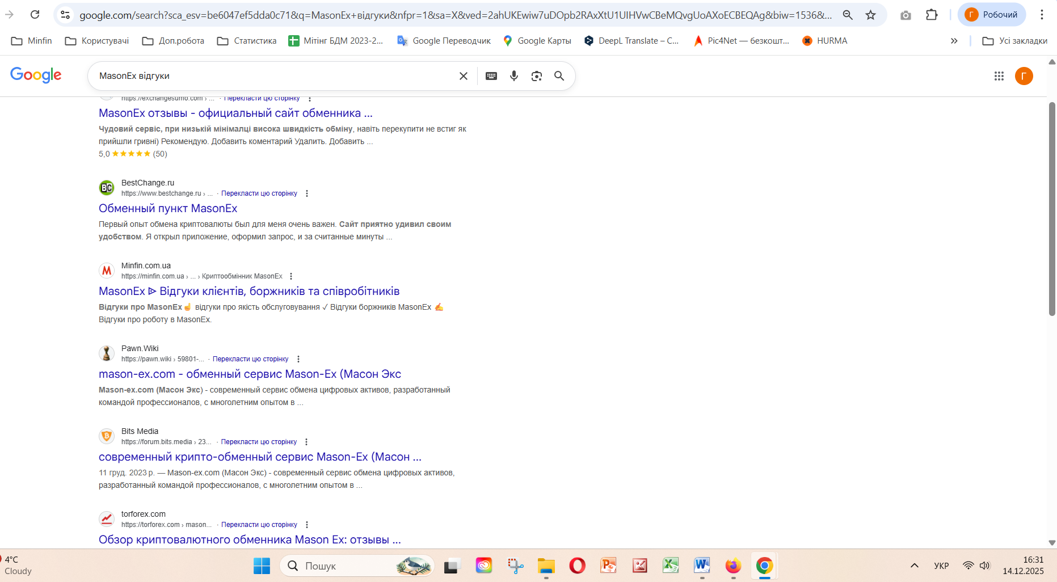The width and height of the screenshot is (1057, 582).
Task: Open Google Карты bookmark
Action: click(537, 41)
